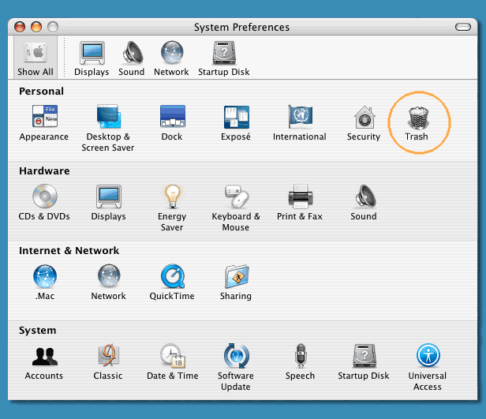Open Desktop & Screen Saver preferences

click(x=108, y=128)
